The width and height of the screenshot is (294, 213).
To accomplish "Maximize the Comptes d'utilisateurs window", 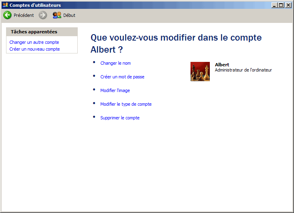I will (x=281, y=5).
